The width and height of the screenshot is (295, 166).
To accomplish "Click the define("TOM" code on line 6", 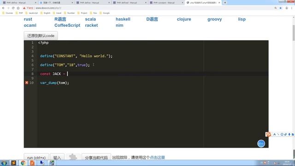I will click(x=52, y=65).
